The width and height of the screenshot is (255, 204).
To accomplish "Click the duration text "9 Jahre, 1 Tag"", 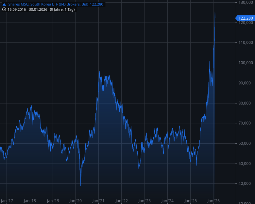I will 62,9.
